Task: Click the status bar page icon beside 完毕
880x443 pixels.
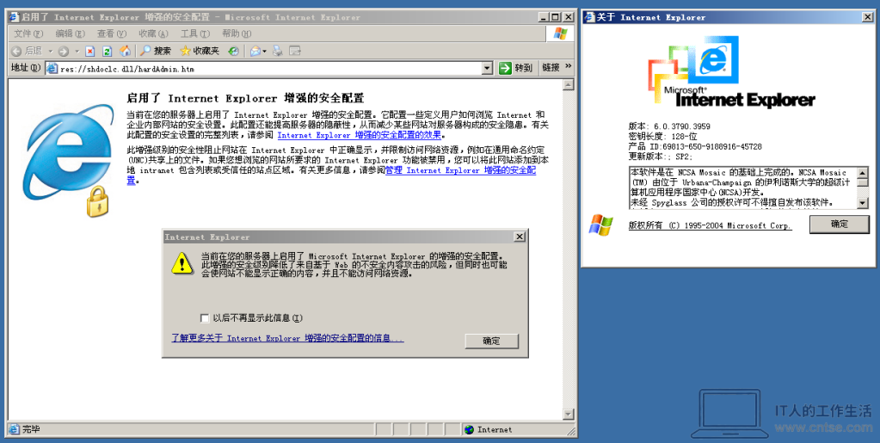Action: coord(14,429)
